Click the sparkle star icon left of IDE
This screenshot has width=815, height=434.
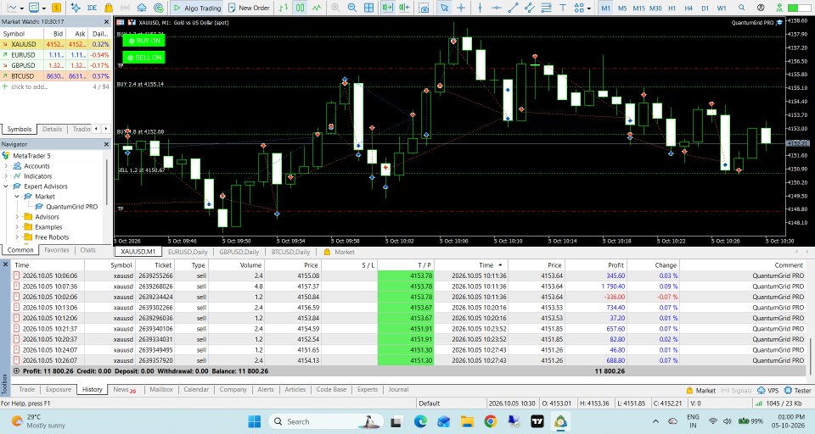click(76, 8)
